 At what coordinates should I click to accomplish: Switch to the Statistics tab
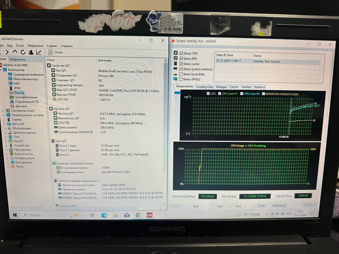[259, 87]
